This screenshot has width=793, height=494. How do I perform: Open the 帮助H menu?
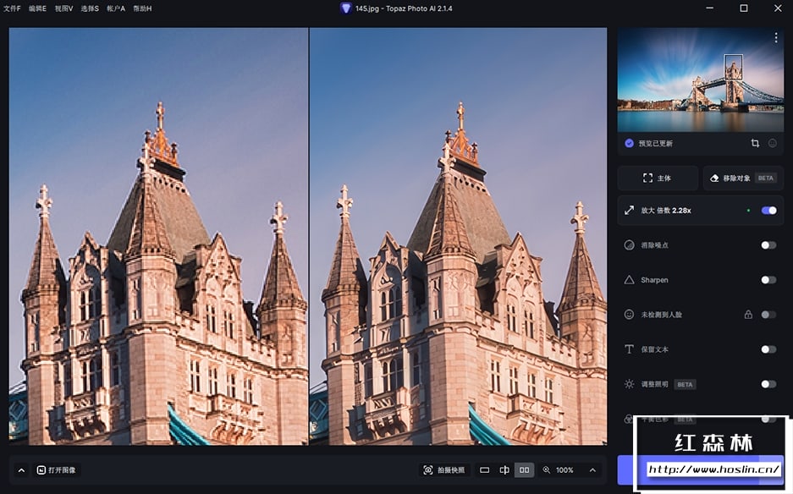142,8
